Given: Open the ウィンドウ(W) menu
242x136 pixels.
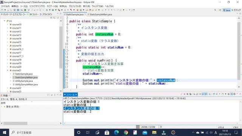Looking at the screenshot, I should [98, 6].
